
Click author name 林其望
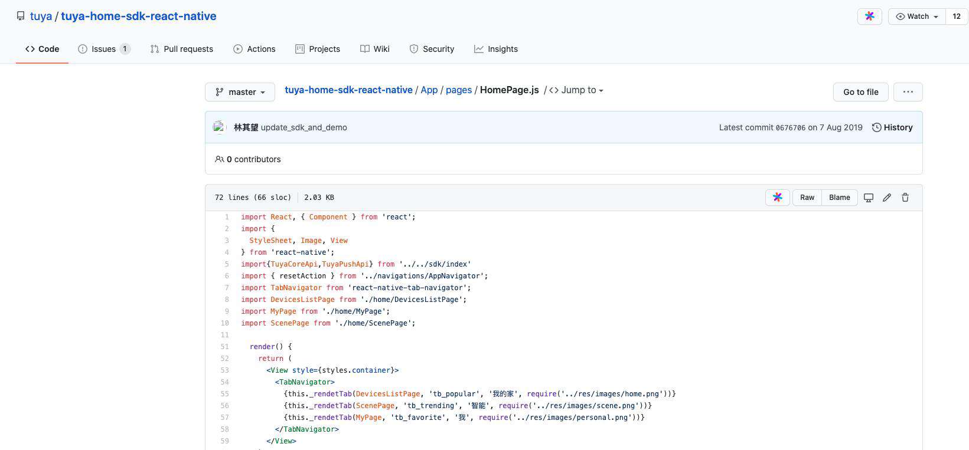[x=246, y=127]
